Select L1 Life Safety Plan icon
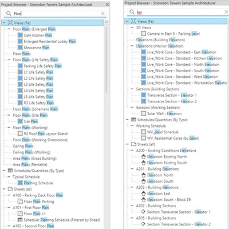 point(20,72)
